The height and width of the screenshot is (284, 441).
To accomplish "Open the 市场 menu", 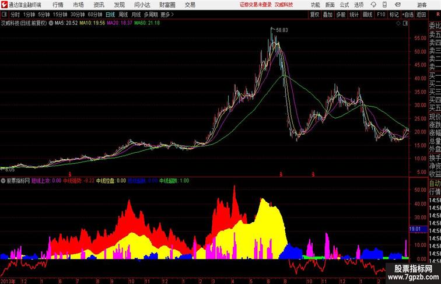I will 79,5.
